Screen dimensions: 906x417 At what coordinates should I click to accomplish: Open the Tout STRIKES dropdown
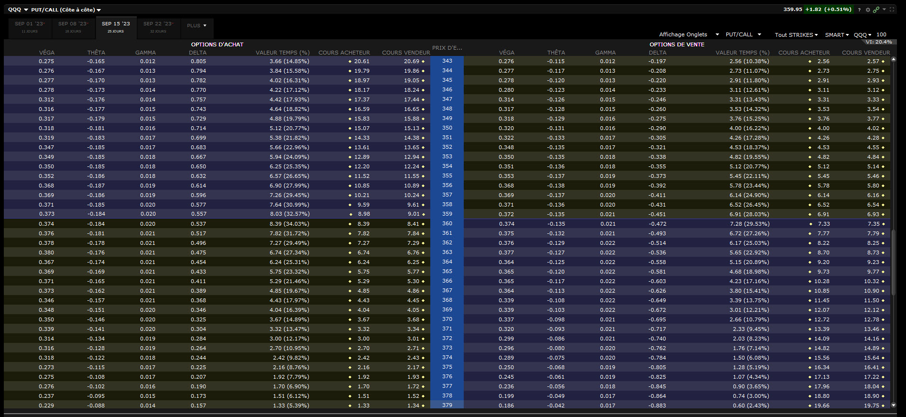tap(796, 35)
